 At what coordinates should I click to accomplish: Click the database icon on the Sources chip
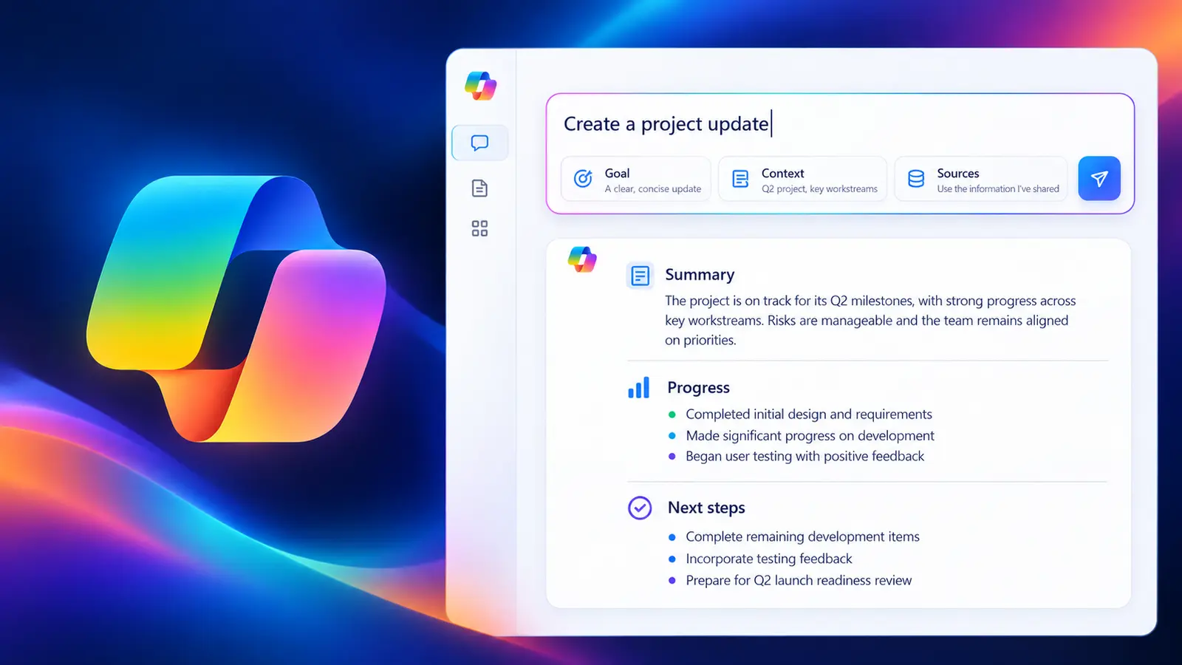click(x=916, y=179)
